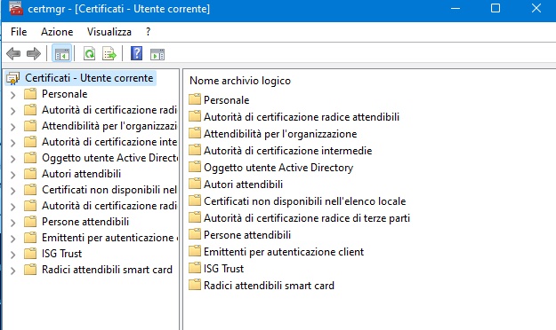Select ISG Trust in the right pane

pyautogui.click(x=223, y=269)
